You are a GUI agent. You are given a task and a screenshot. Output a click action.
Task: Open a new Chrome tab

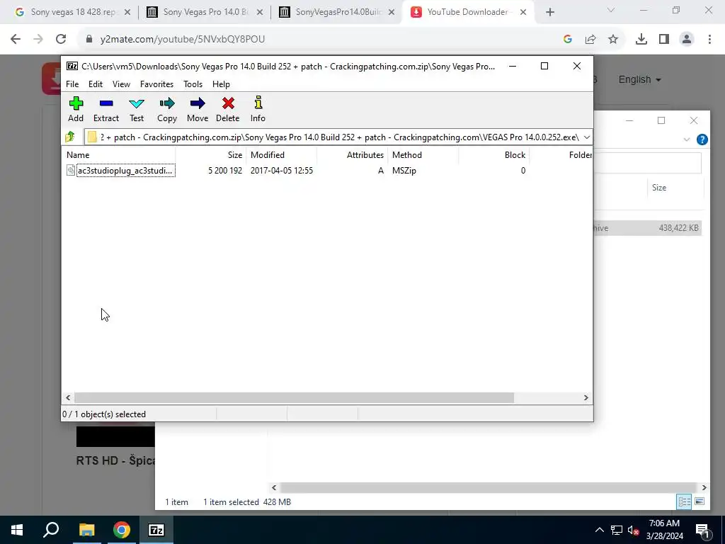549,13
